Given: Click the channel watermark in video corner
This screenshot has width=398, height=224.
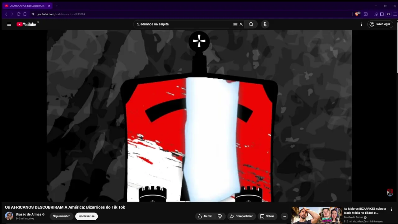Looking at the screenshot, I should [390, 193].
